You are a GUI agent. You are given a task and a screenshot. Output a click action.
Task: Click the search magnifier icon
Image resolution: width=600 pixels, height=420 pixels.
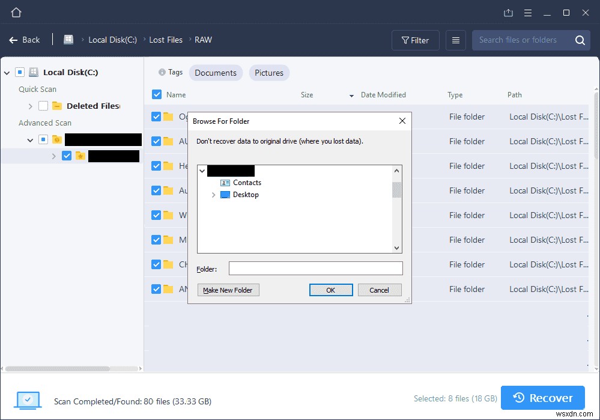click(x=580, y=40)
